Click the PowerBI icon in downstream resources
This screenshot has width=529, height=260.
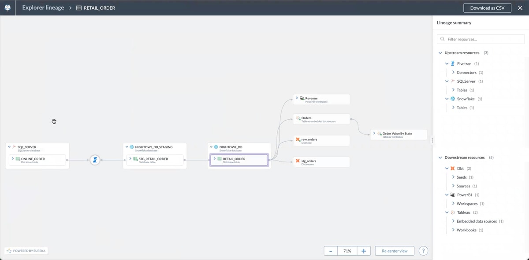point(453,195)
